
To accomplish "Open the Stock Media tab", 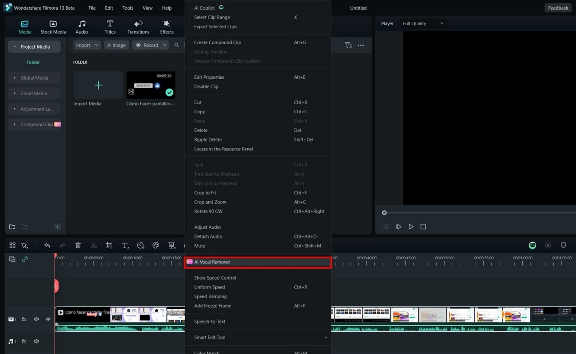I will [x=53, y=27].
